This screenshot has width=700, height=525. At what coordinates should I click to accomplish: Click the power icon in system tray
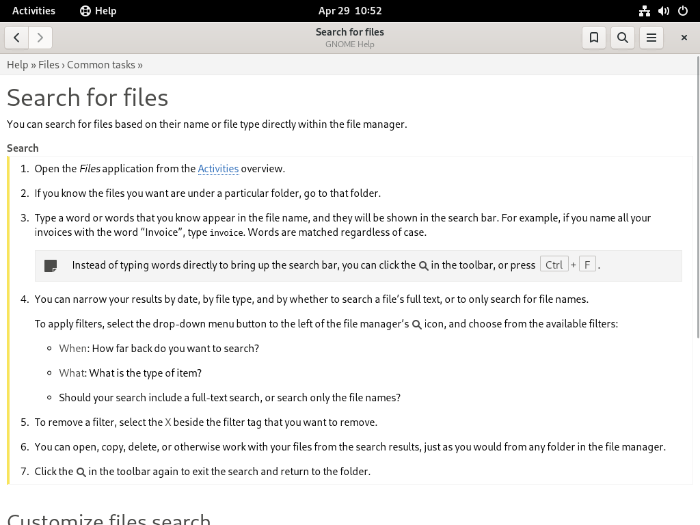[683, 11]
